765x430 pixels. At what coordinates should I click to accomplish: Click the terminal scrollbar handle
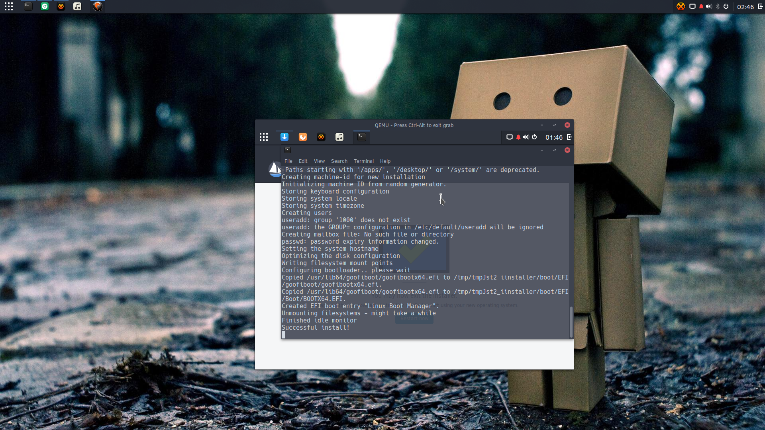tap(571, 322)
